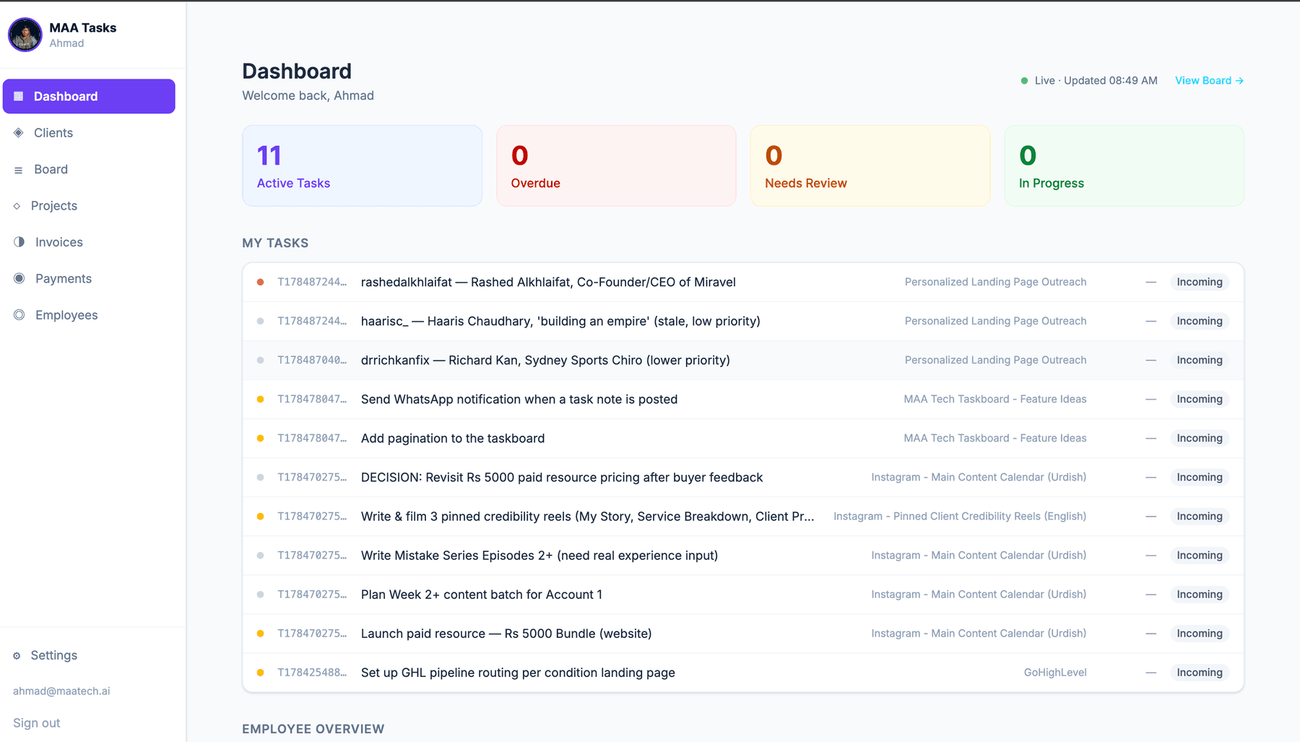Click the user avatar photo
Screen dimensions: 1300x742
tap(25, 35)
